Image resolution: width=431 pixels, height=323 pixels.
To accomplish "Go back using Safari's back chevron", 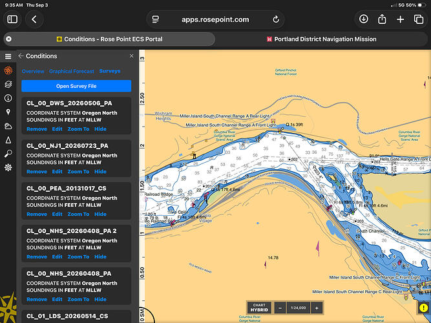I will pos(34,19).
